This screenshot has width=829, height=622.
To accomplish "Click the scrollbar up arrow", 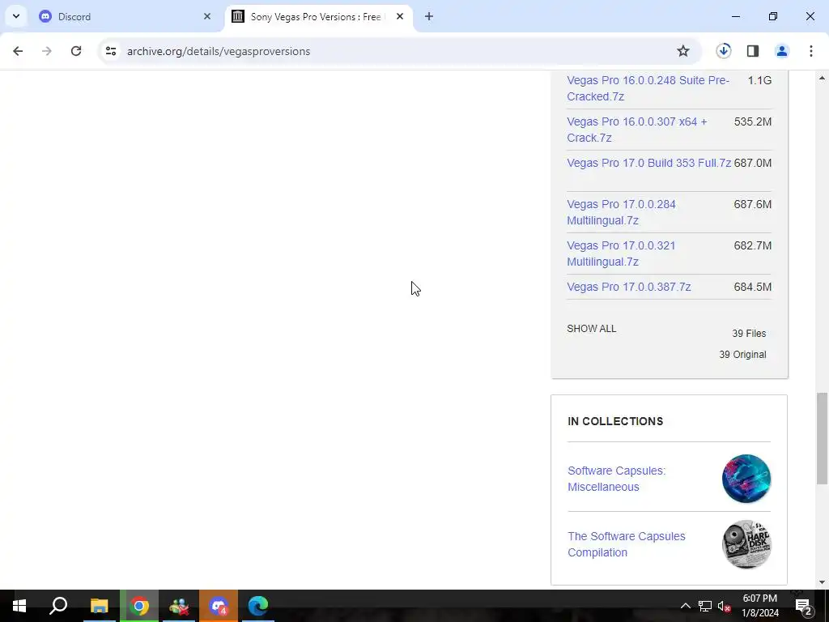I will pyautogui.click(x=822, y=78).
